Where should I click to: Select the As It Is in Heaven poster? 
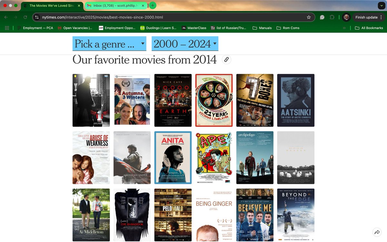pyautogui.click(x=296, y=158)
